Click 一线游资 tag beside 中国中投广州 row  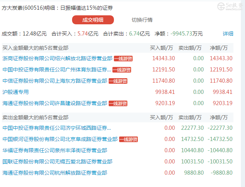122,70
